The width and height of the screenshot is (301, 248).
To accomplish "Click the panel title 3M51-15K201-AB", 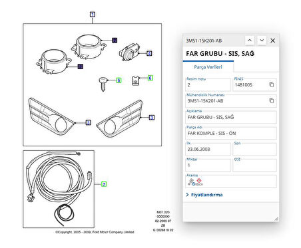I will tap(204, 41).
